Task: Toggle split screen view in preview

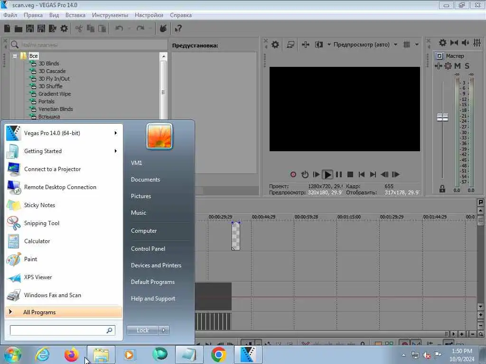Action: coord(318,45)
